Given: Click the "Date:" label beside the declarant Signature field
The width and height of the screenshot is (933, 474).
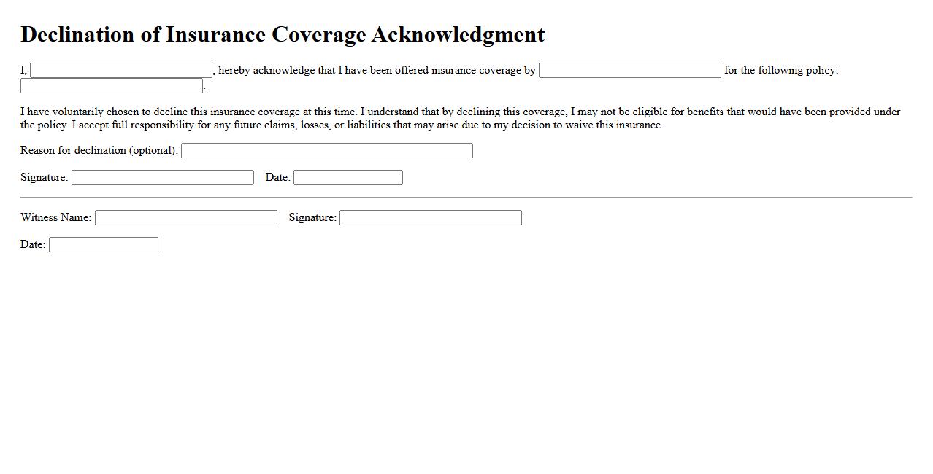Looking at the screenshot, I should click(277, 177).
